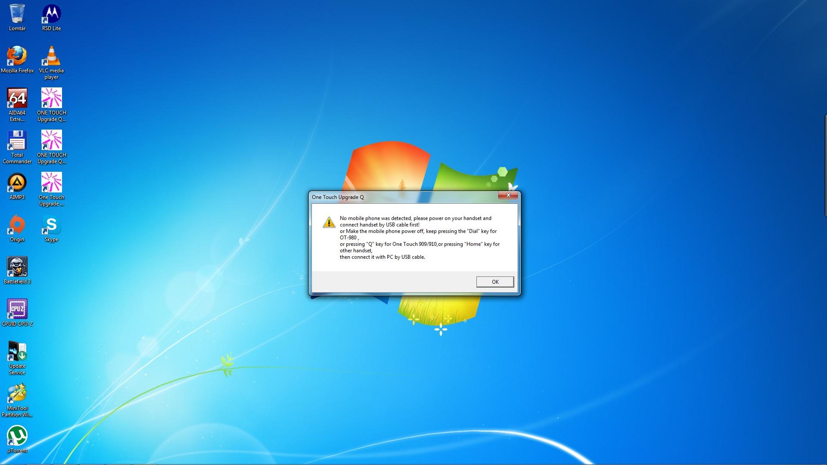The height and width of the screenshot is (465, 827).
Task: Click the "No mobile phone was detected" text line
Action: tap(415, 218)
